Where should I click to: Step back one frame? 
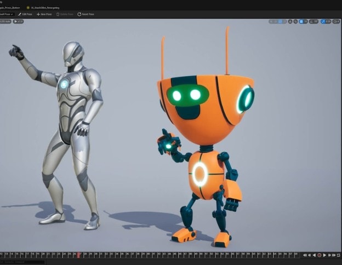310,255
